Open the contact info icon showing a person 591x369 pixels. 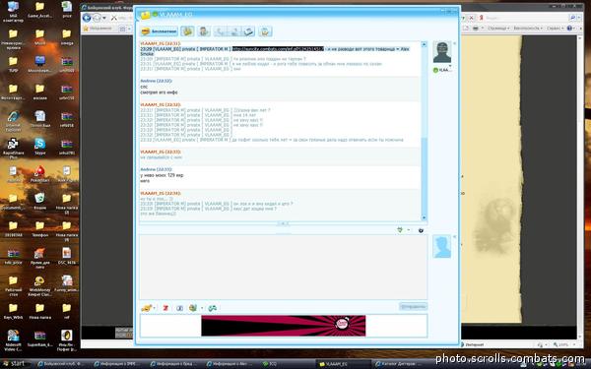pos(204,31)
